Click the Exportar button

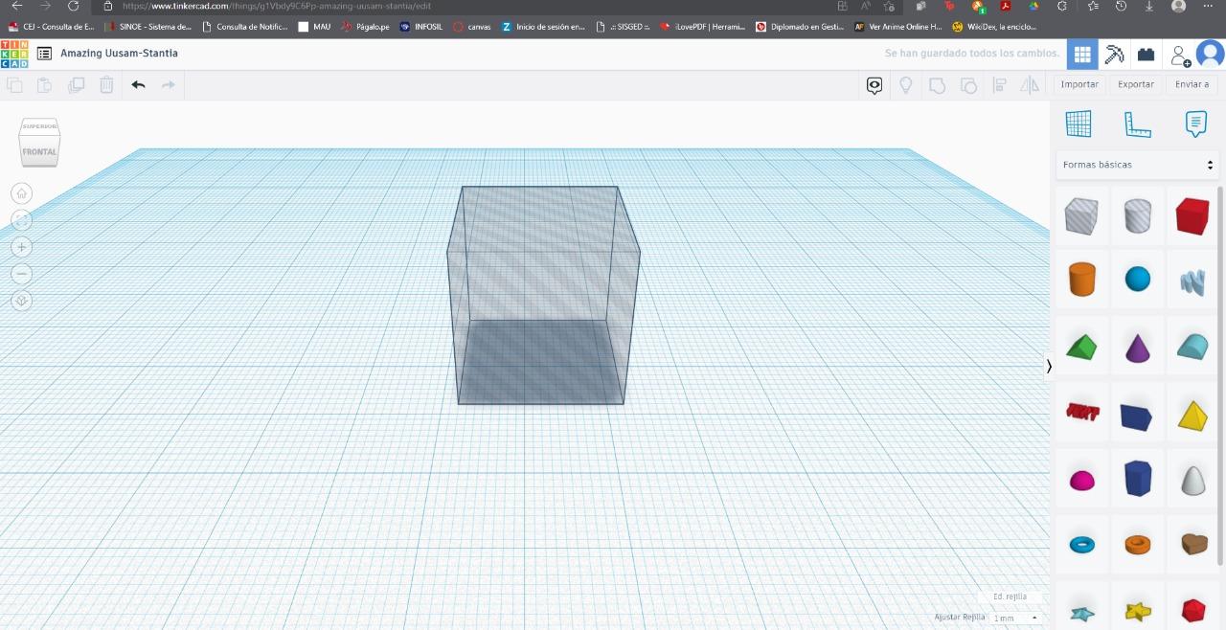(1136, 84)
